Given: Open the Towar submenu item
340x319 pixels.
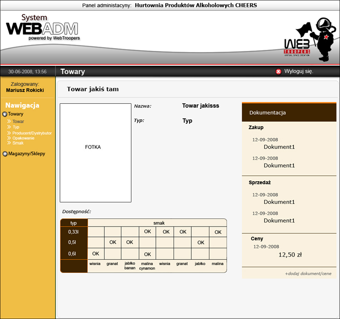Looking at the screenshot, I should coord(18,122).
